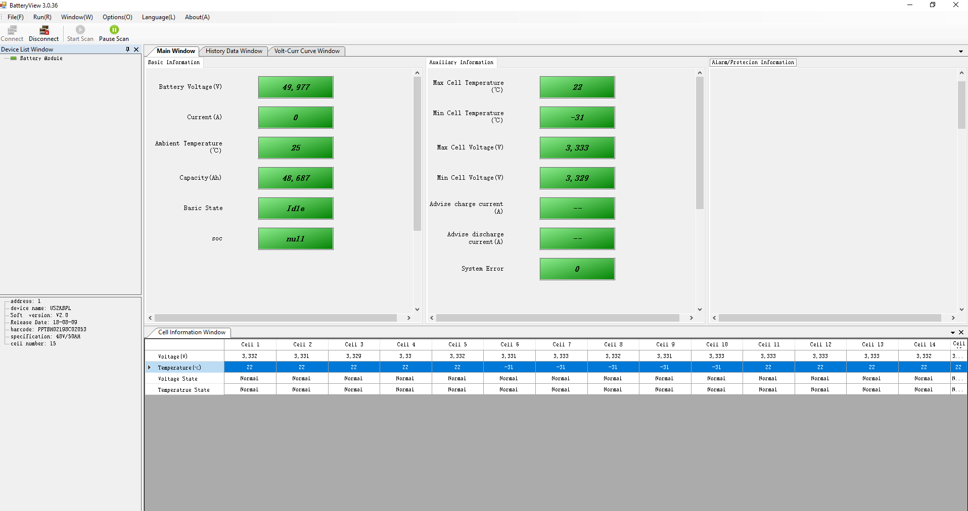Select the Auxiliary Information tab
This screenshot has width=968, height=511.
point(462,63)
